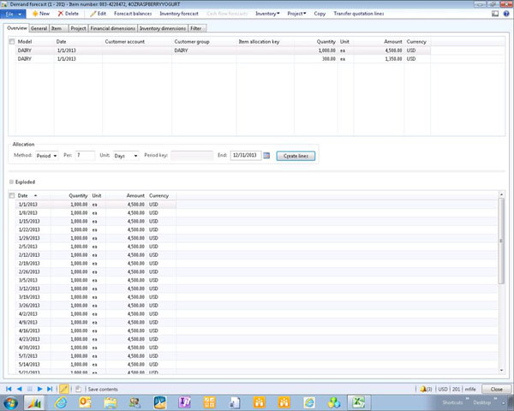Open Excel from the taskbar
Image resolution: width=514 pixels, height=411 pixels.
tap(358, 402)
